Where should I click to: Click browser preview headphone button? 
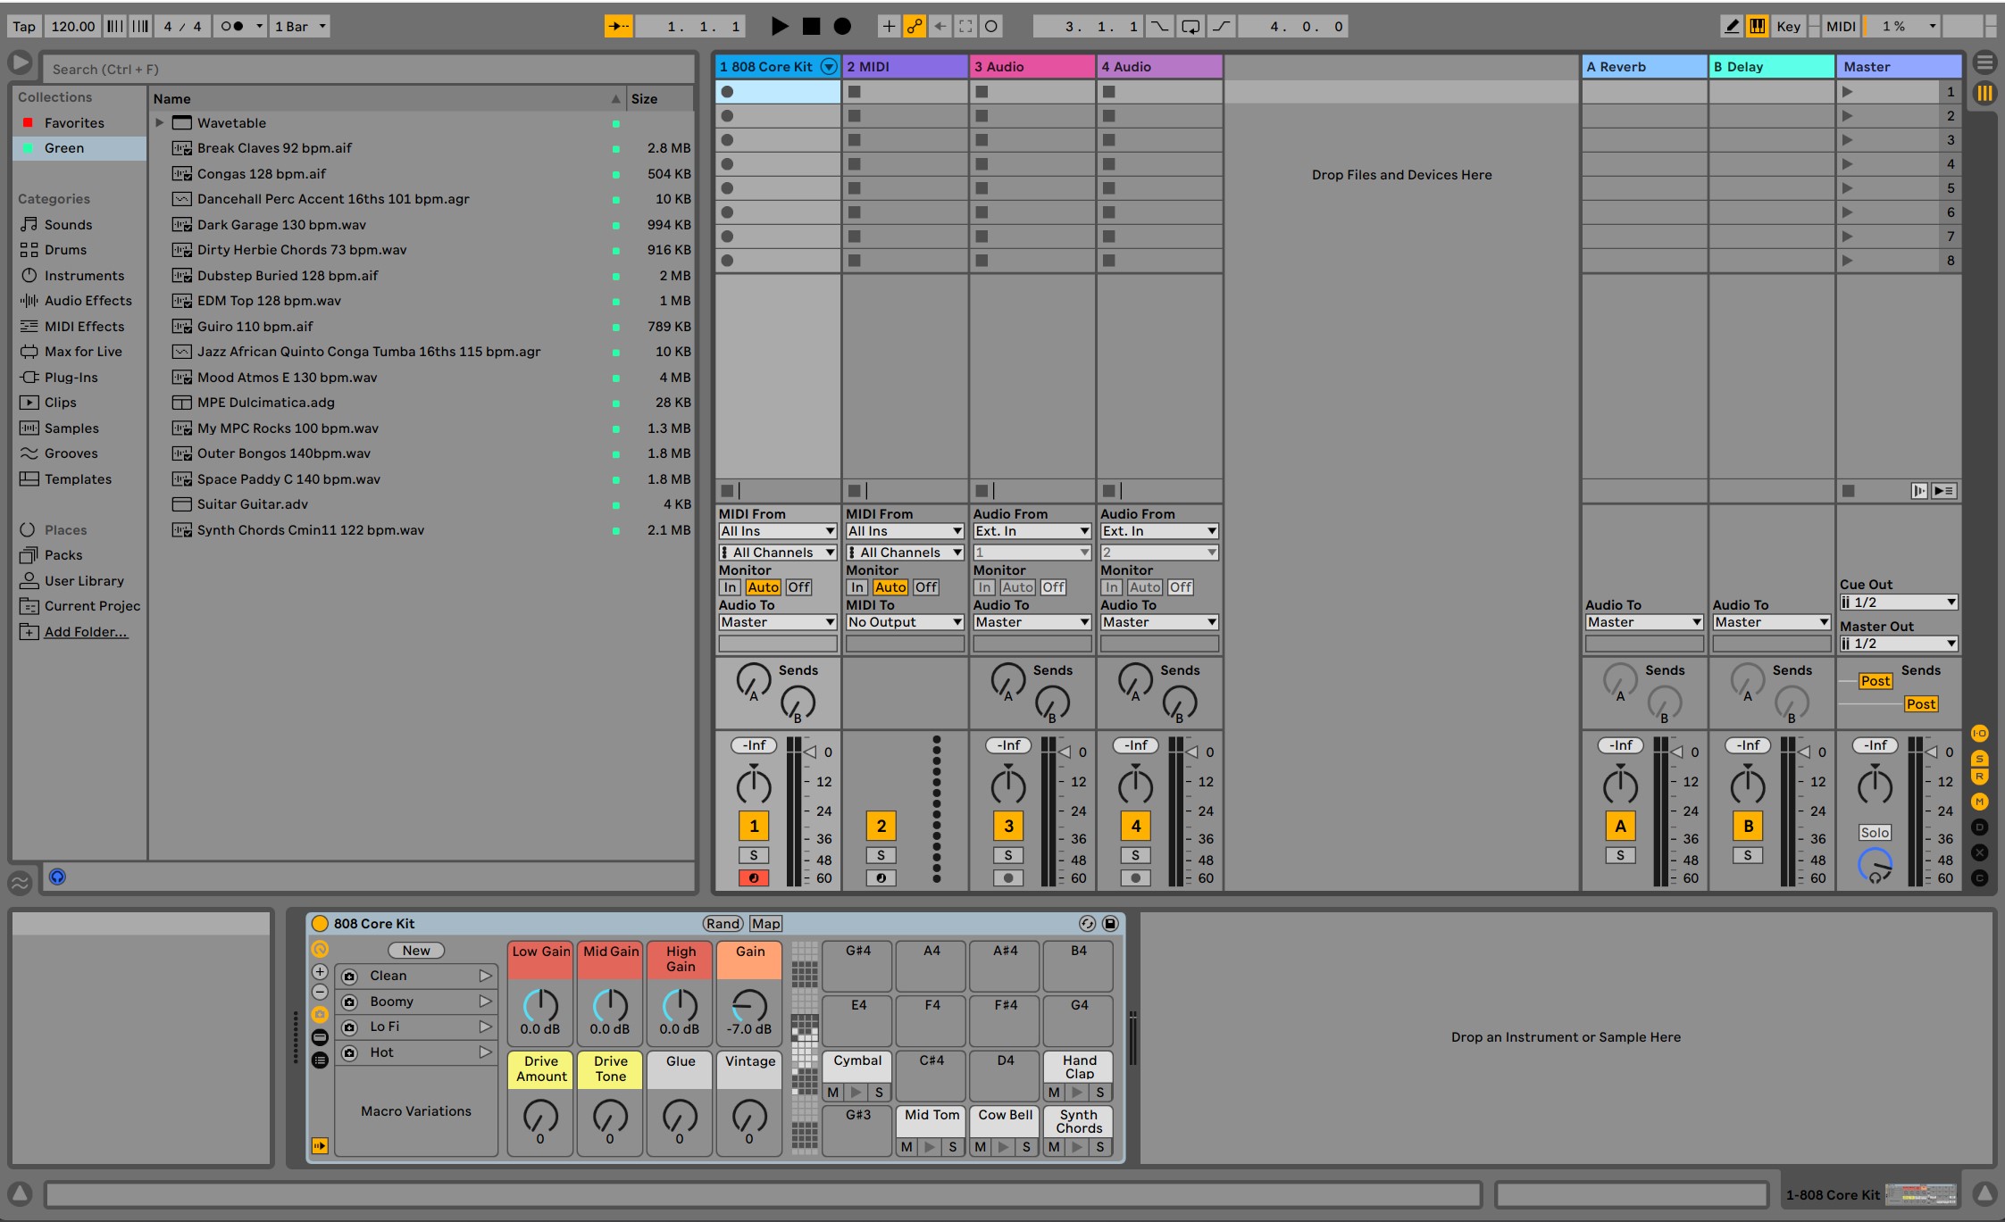[57, 877]
